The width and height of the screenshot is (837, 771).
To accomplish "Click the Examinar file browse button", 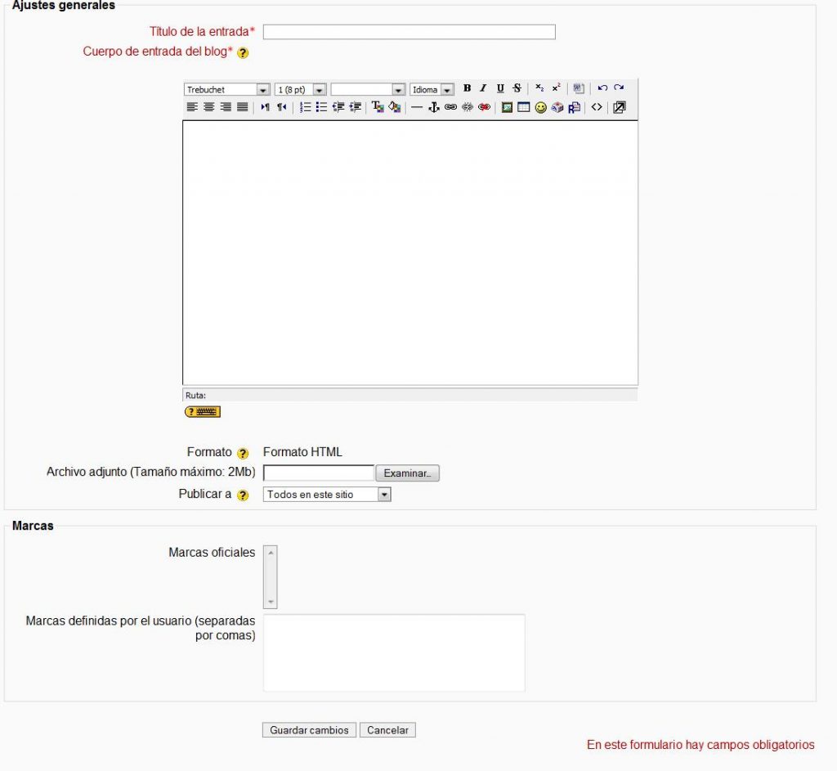I will click(407, 473).
